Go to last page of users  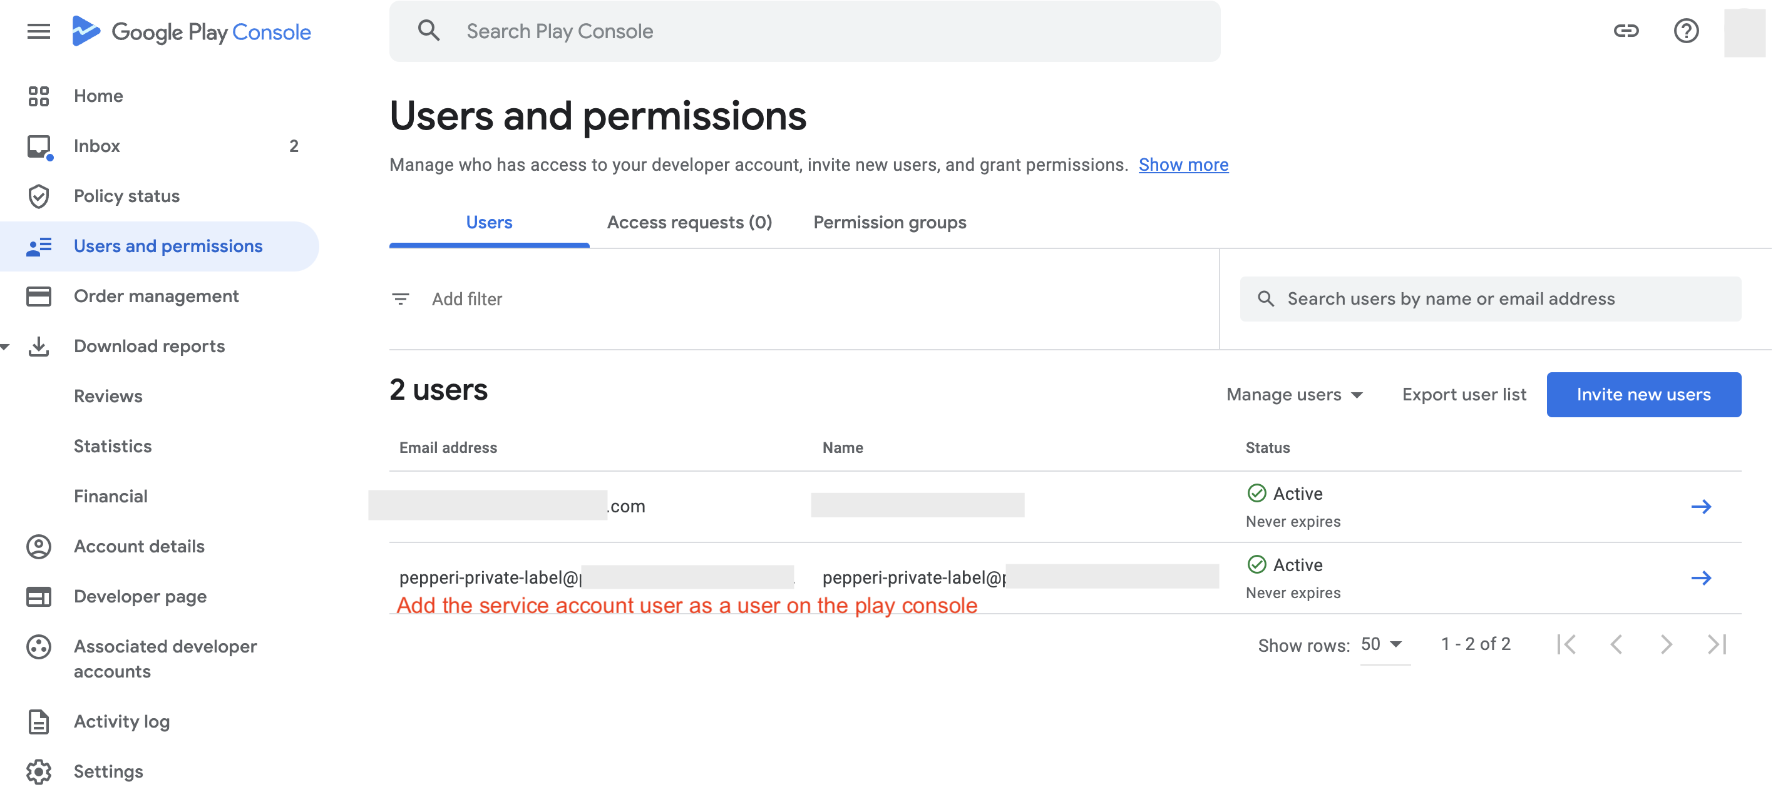tap(1717, 644)
